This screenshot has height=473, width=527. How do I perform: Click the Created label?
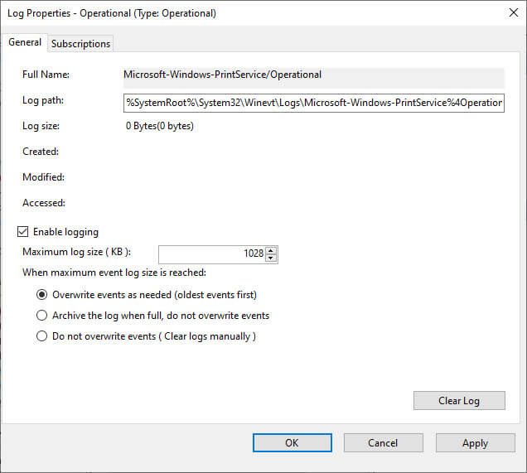point(41,152)
